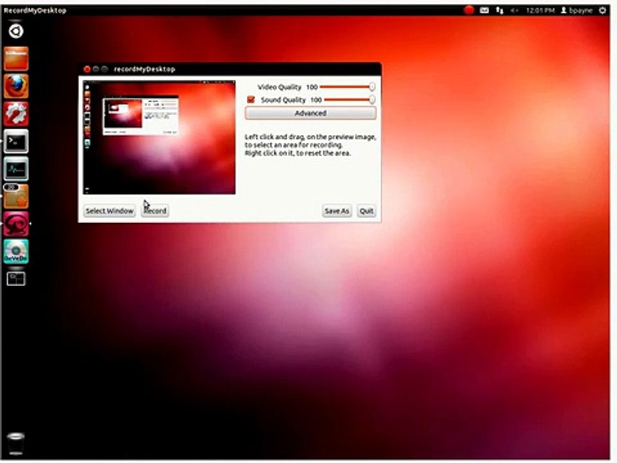Click the recordMyDesktop window title bar text
Viewport: 617px width, 463px height.
click(x=145, y=69)
